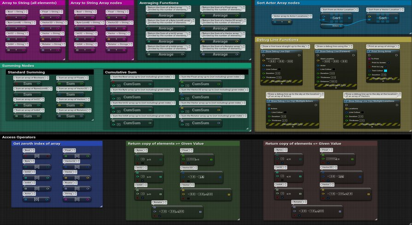The width and height of the screenshot is (412, 225).
Task: Click the Actors variable node output pin
Action: pyautogui.click(x=341, y=26)
